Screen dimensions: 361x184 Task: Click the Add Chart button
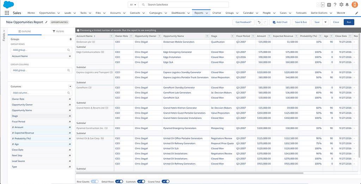click(280, 22)
